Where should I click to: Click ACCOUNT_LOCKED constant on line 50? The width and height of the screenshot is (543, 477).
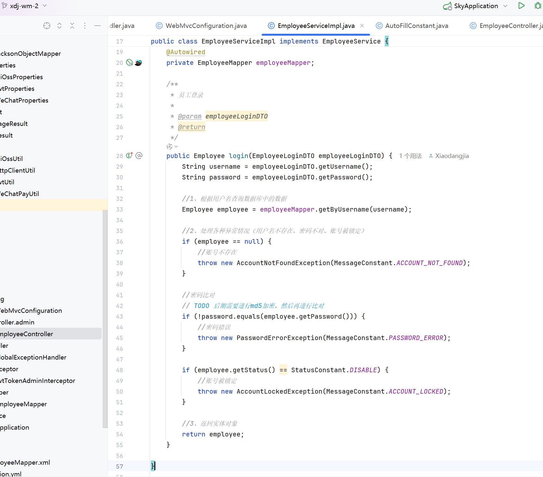point(416,391)
